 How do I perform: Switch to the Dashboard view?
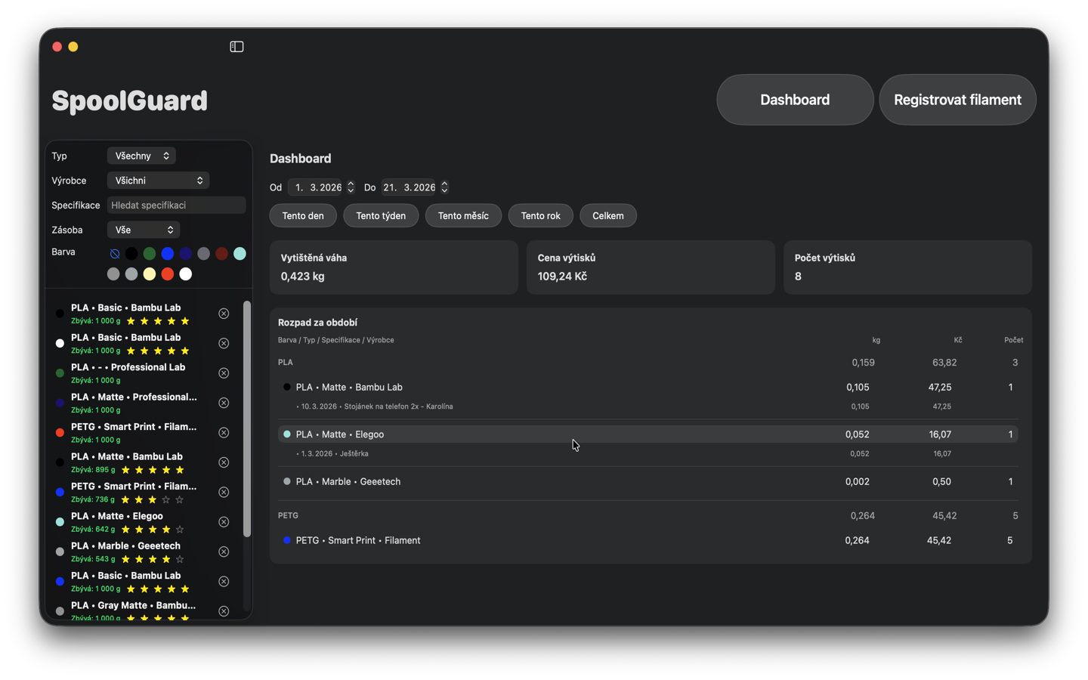[x=795, y=99]
